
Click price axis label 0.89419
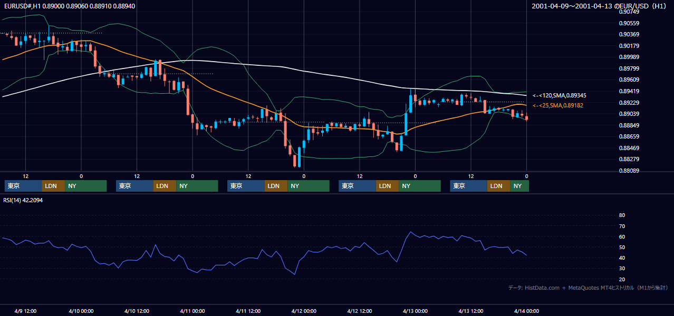point(629,91)
